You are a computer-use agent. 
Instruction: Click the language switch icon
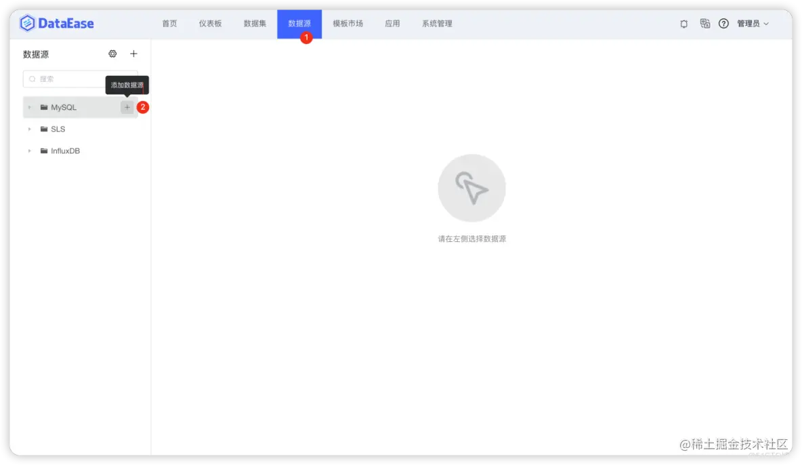(705, 24)
